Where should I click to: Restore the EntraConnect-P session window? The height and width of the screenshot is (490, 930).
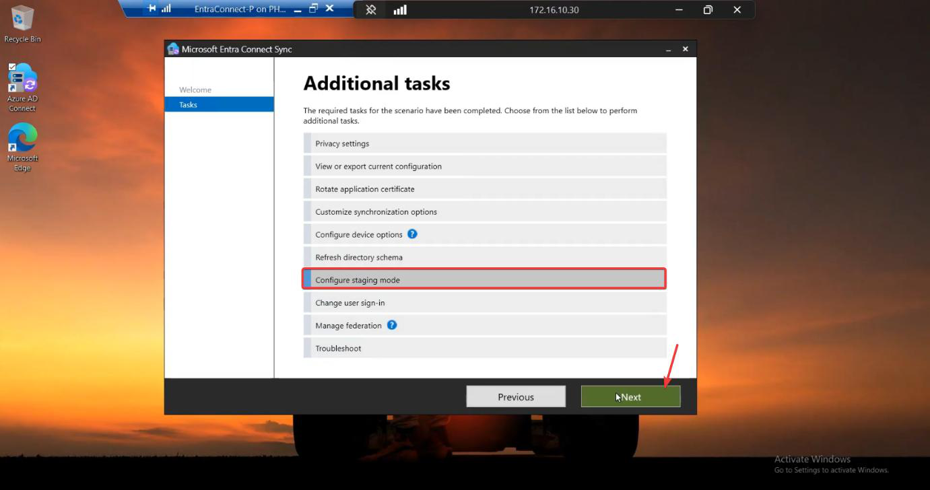click(x=313, y=9)
